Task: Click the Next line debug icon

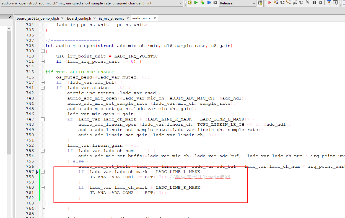Action: (282, 2)
